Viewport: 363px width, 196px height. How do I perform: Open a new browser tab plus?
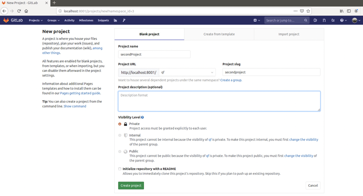(x=54, y=3)
